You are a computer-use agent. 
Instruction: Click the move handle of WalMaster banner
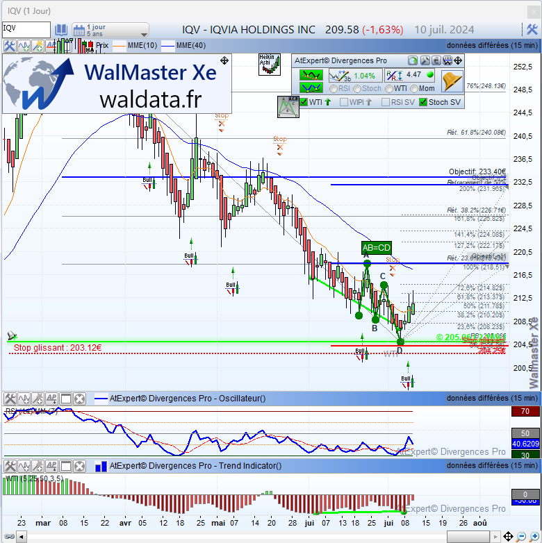tap(224, 60)
